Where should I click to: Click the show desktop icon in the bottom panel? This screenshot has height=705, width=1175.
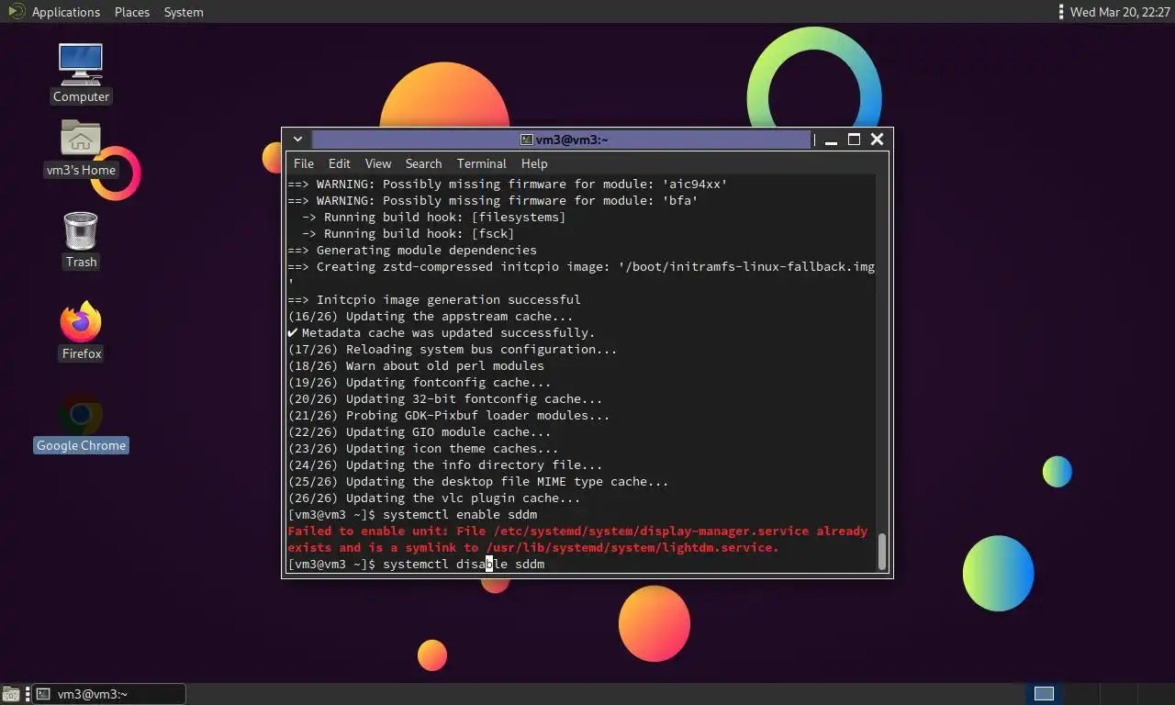(x=11, y=694)
